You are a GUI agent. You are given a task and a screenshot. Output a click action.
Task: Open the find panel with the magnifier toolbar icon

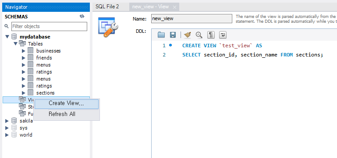199,35
